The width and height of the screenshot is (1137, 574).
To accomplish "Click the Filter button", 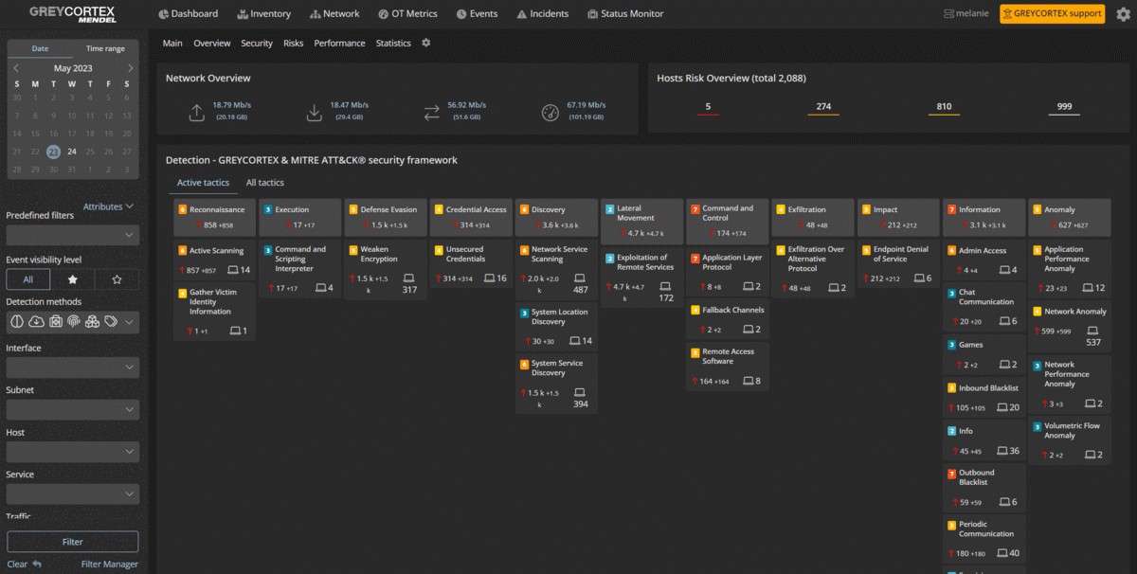I will pos(73,542).
